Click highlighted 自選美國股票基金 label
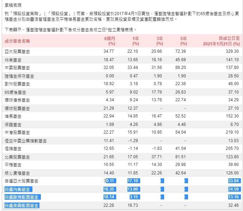 coord(22,206)
